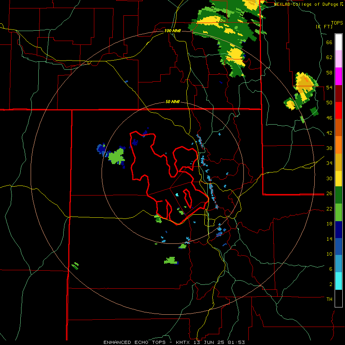Click the "46" legend value
The width and height of the screenshot is (345, 345).
[x=329, y=118]
